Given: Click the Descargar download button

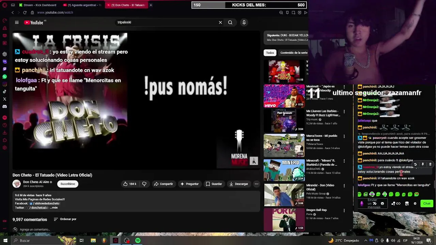Looking at the screenshot, I should (238, 184).
